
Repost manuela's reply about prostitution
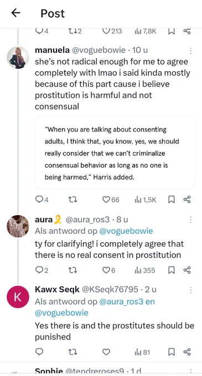point(72,200)
